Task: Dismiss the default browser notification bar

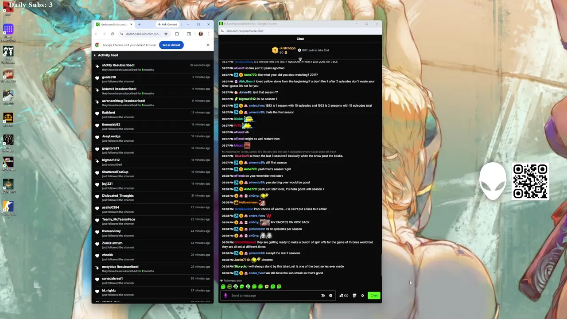Action: [x=208, y=45]
